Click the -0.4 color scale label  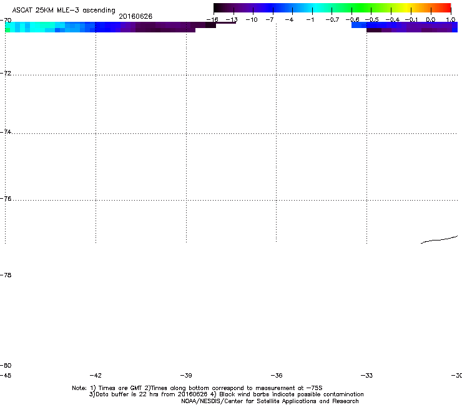click(393, 20)
